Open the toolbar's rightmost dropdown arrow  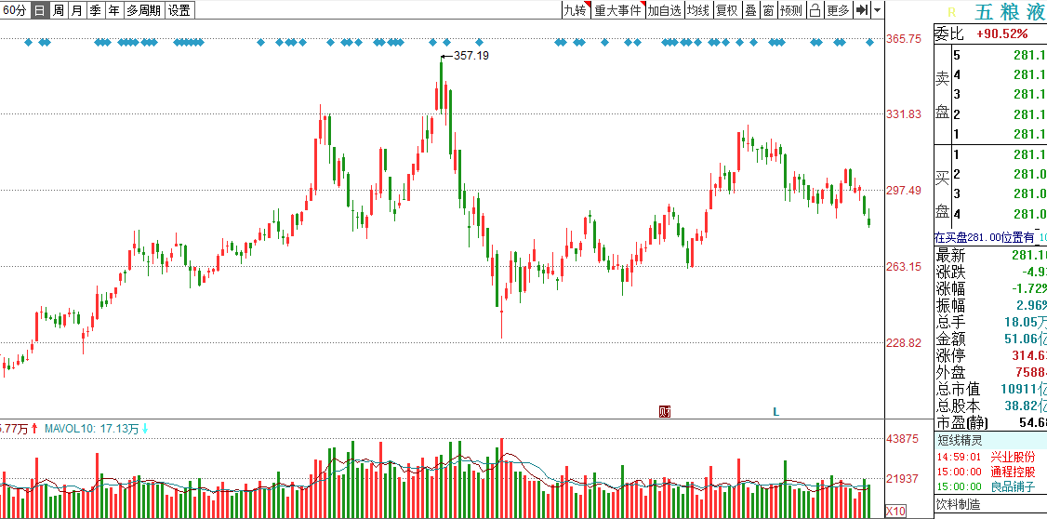pos(878,10)
